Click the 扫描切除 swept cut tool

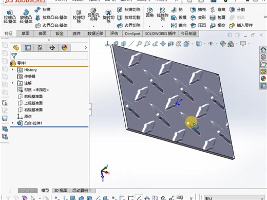click(129, 10)
